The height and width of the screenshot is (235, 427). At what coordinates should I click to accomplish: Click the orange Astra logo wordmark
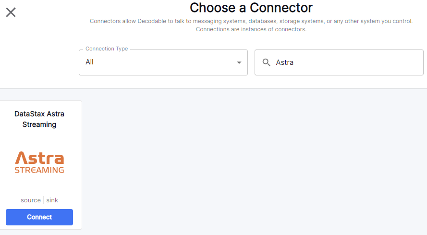39,158
